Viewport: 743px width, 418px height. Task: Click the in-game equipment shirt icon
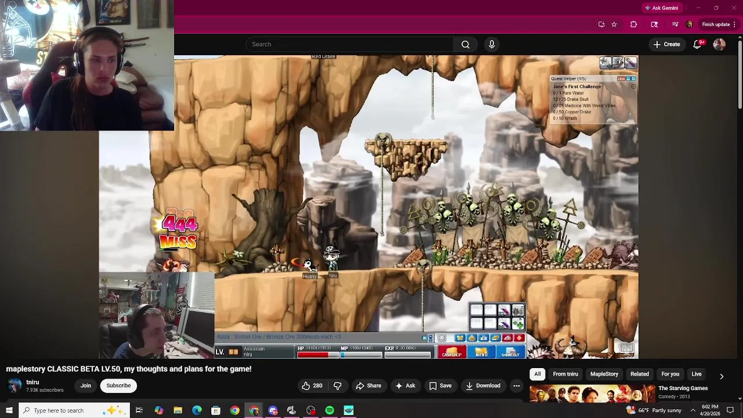click(x=460, y=338)
